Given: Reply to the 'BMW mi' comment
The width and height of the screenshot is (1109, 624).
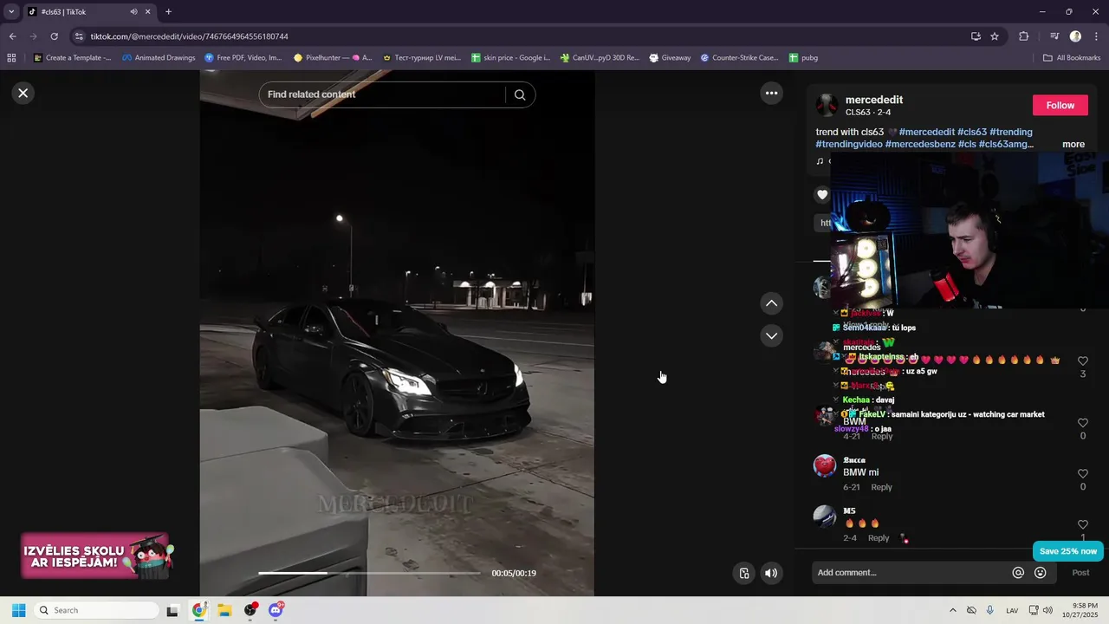Looking at the screenshot, I should pyautogui.click(x=881, y=487).
